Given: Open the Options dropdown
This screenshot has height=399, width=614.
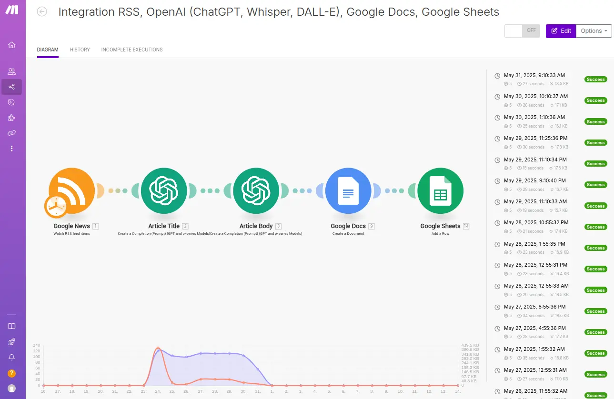Looking at the screenshot, I should (594, 31).
